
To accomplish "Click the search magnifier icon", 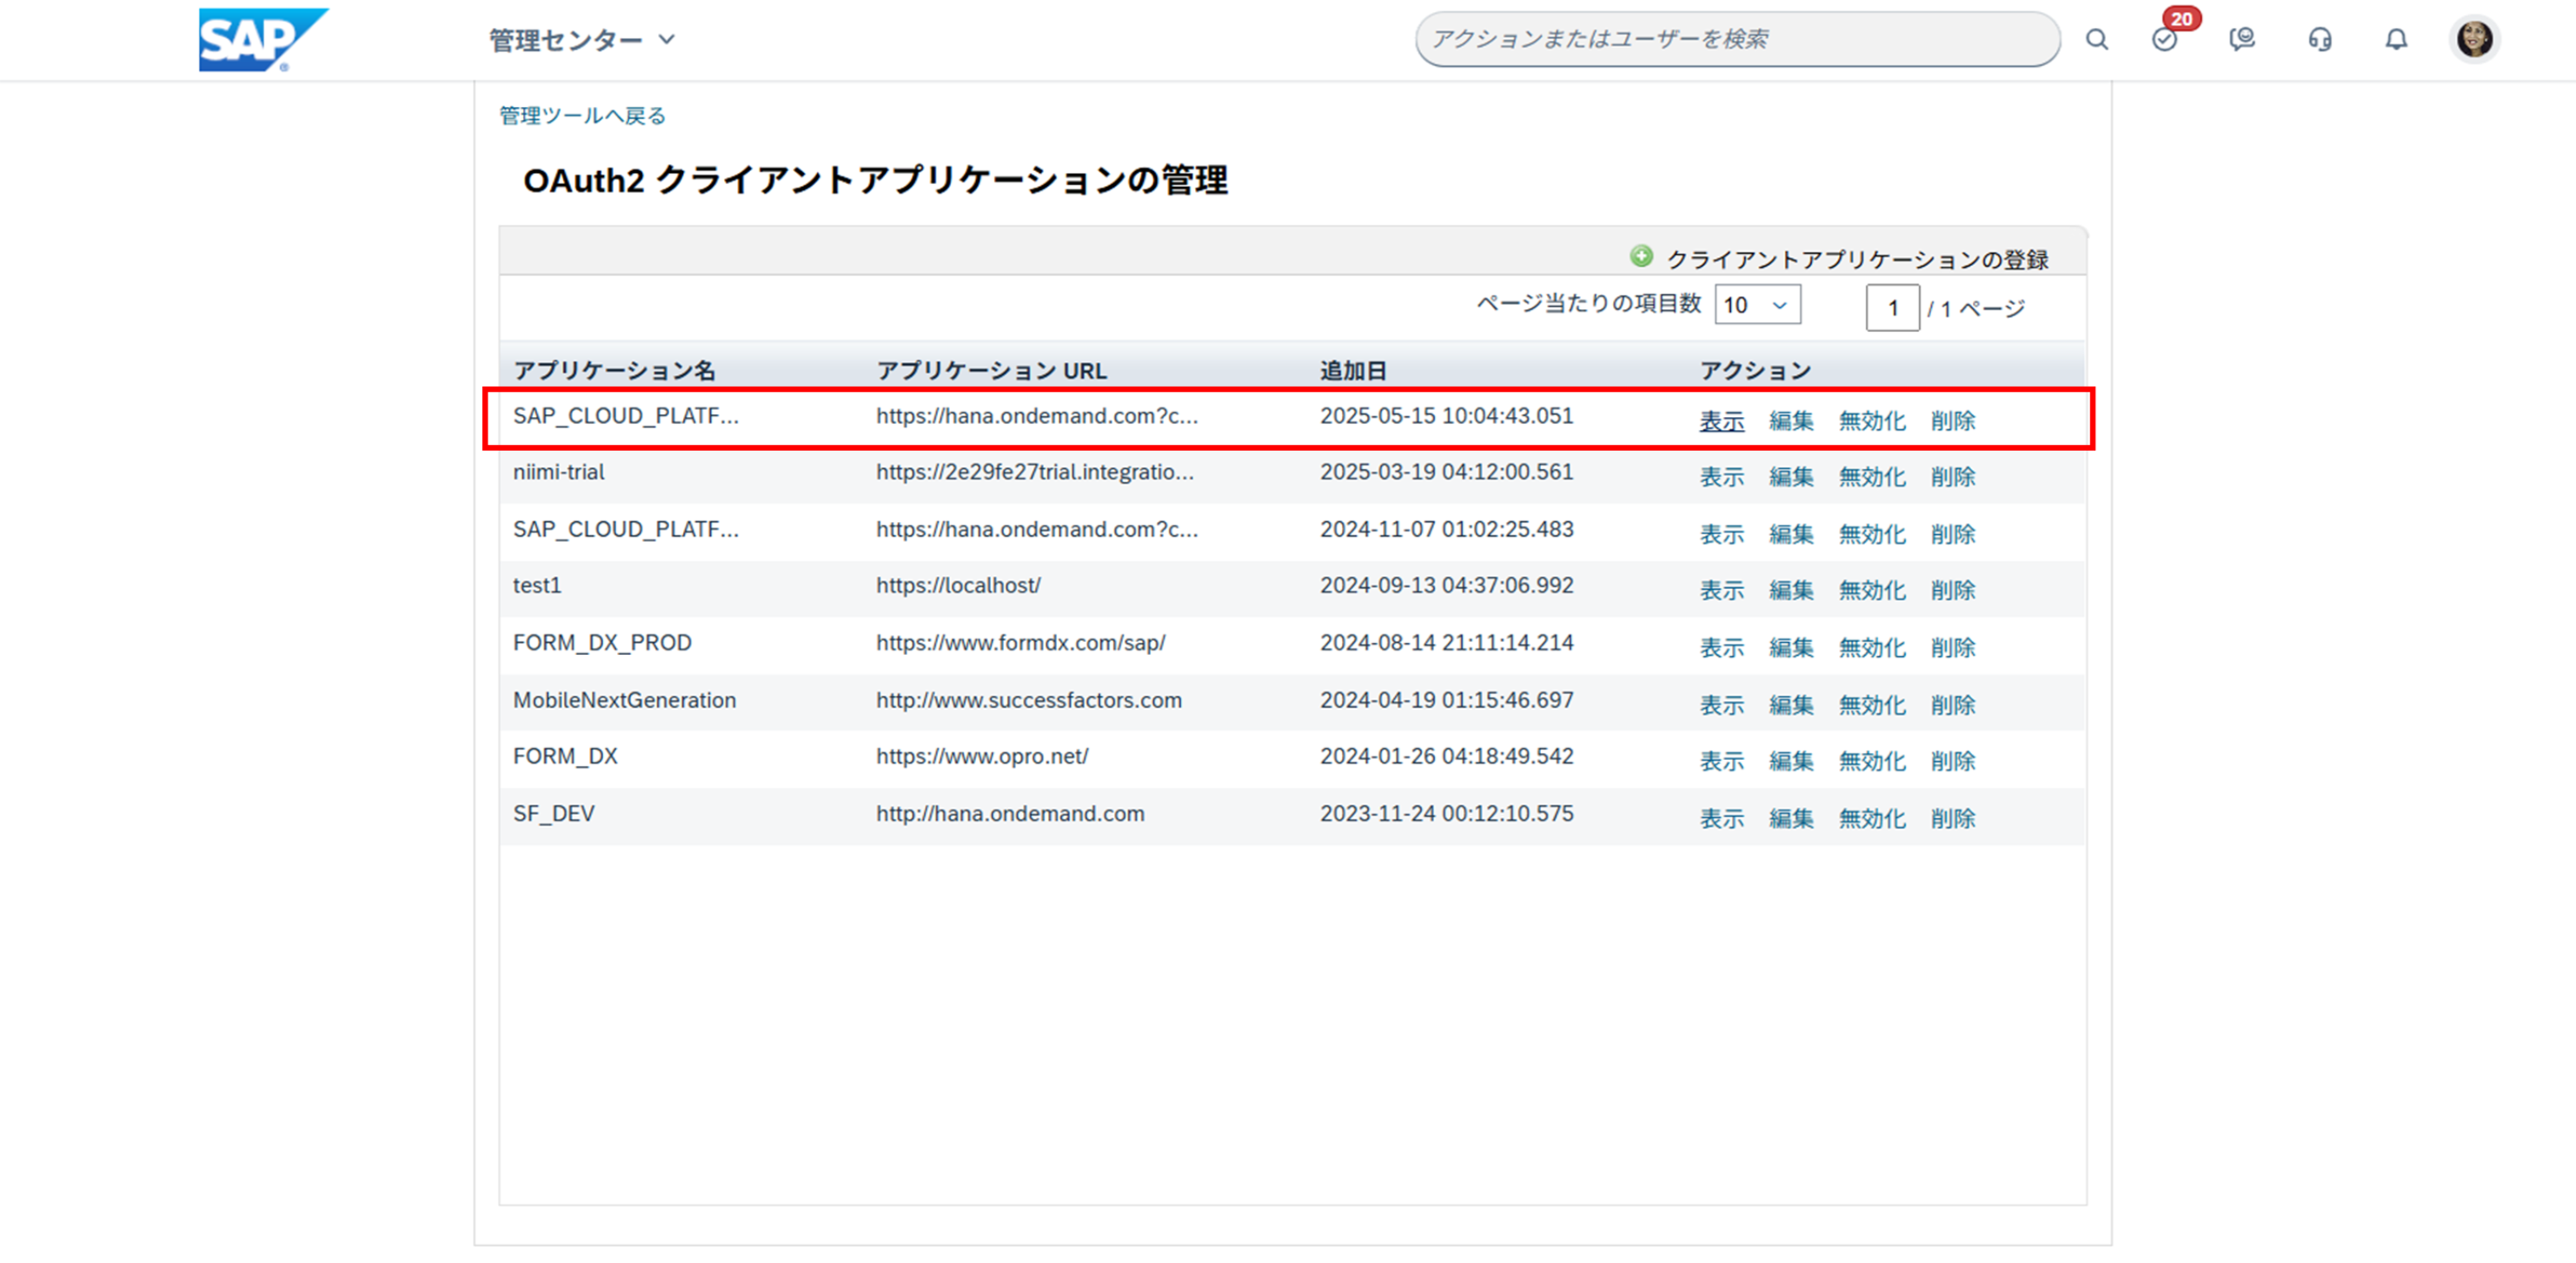I will (2096, 40).
